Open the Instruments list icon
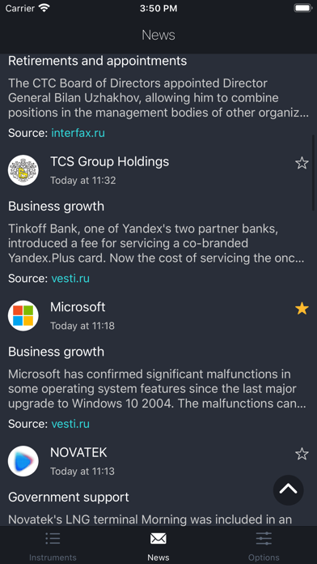Viewport: 317px width, 564px height. point(53,538)
